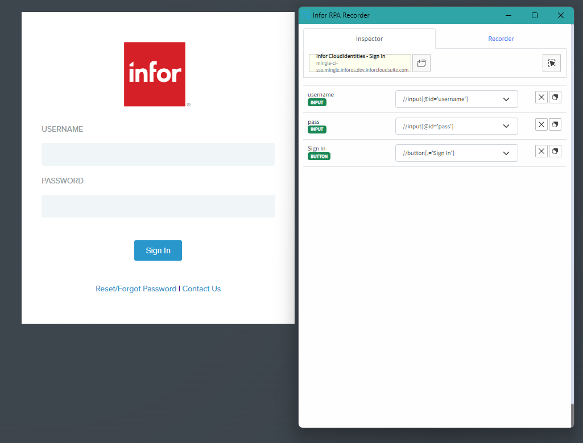Screen dimensions: 583x443
Task: Open the //input[@id='pass'] selector dropdown
Action: click(x=506, y=126)
